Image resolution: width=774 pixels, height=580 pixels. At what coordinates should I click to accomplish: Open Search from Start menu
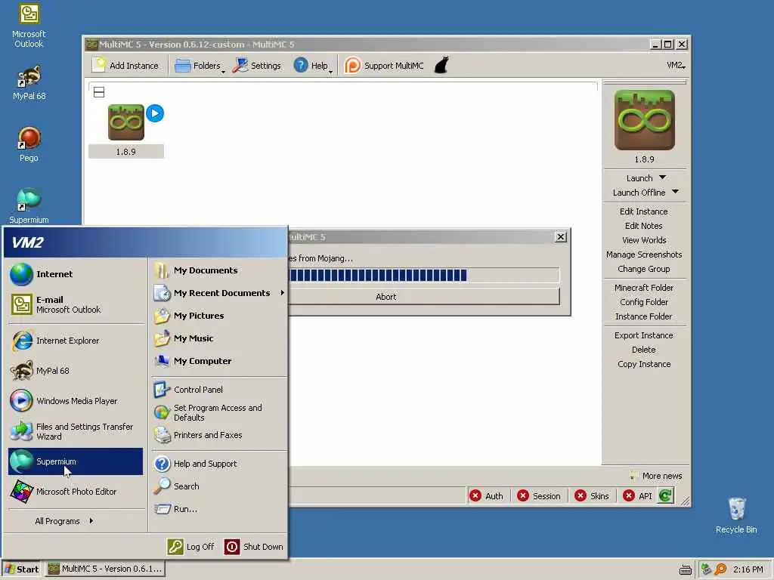[218, 486]
